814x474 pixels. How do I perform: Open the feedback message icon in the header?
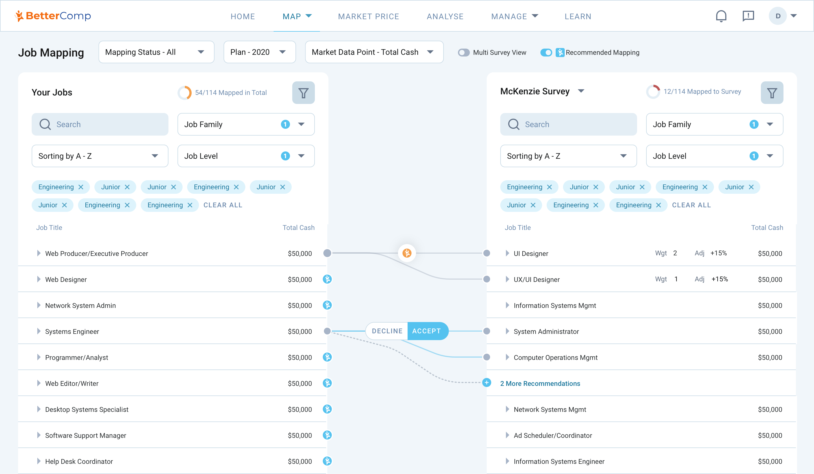click(x=749, y=16)
